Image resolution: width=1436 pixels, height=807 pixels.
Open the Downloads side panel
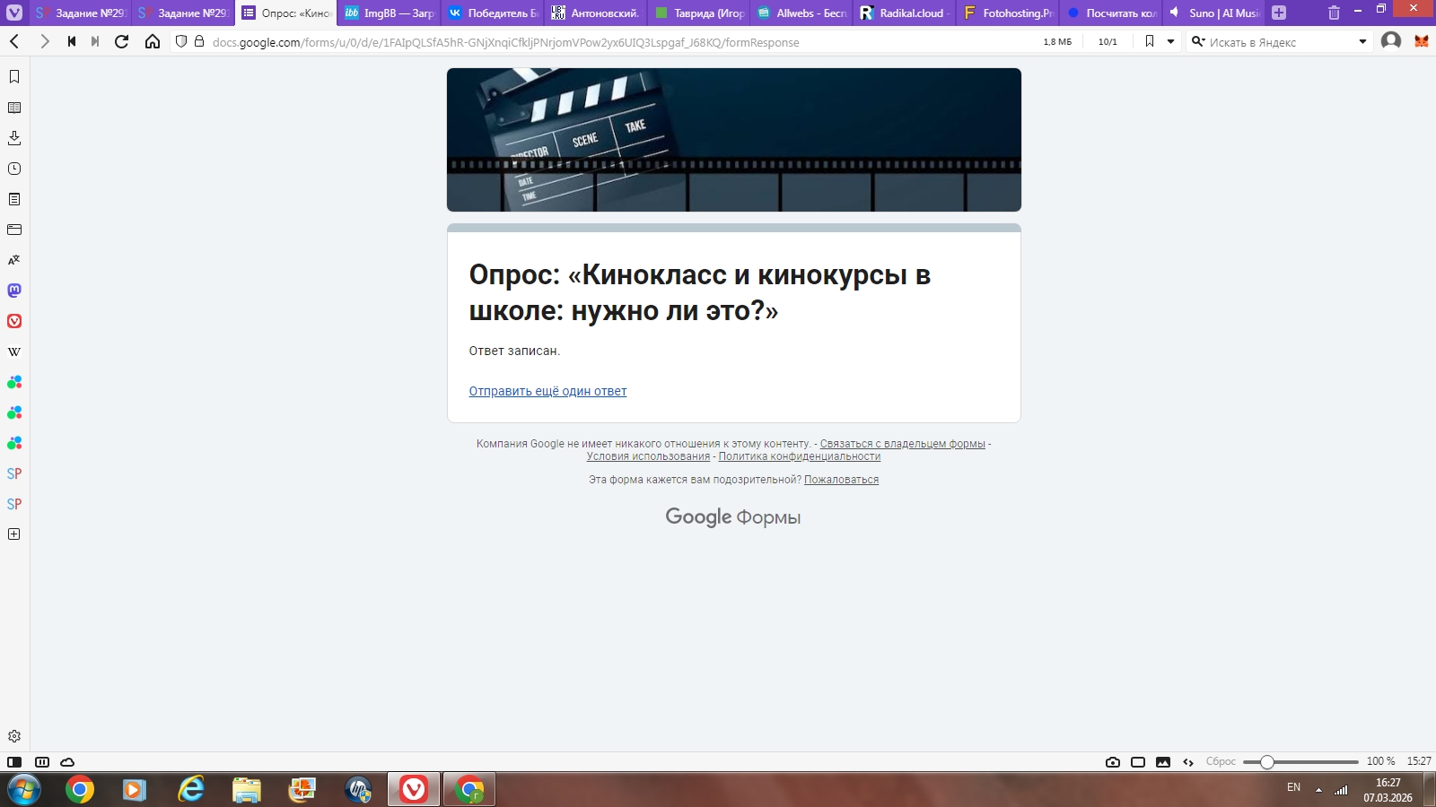pos(14,138)
